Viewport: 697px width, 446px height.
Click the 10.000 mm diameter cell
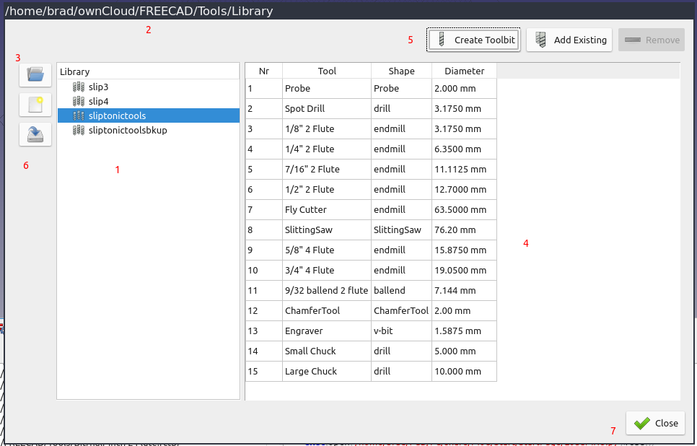(x=464, y=372)
